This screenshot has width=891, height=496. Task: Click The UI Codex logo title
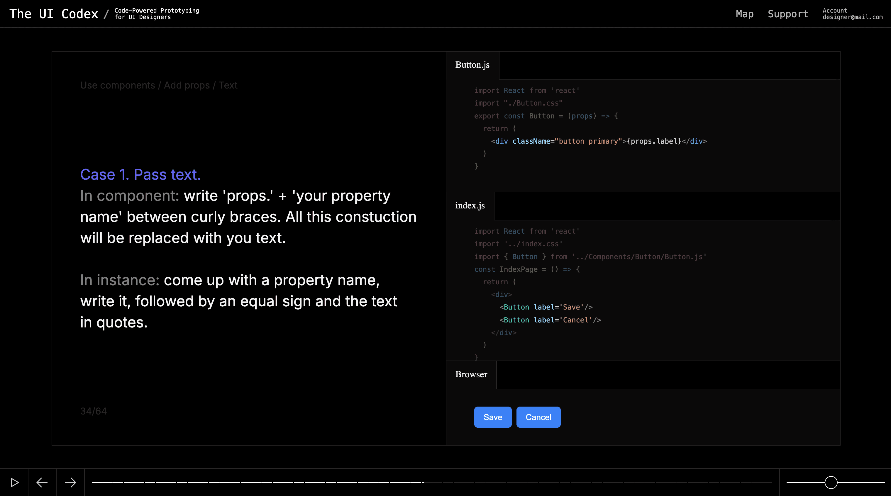(54, 14)
